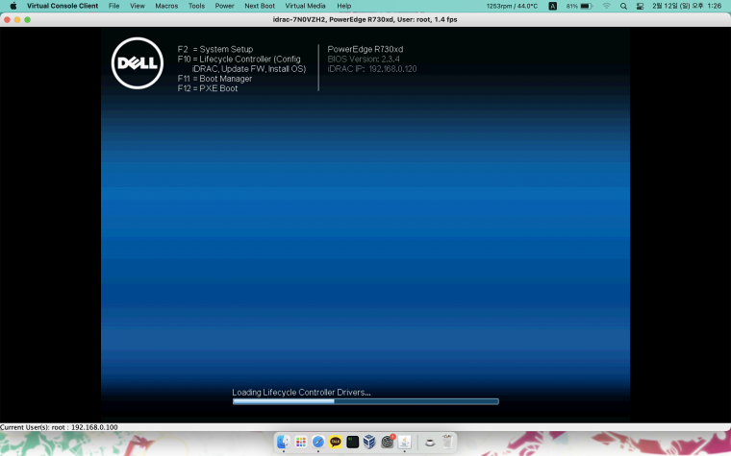
Task: Open the Help menu
Action: click(343, 6)
